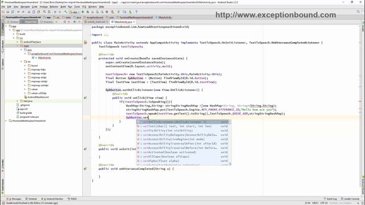The image size is (365, 205).
Task: Toggle the Terminal tool window
Action: point(31,199)
